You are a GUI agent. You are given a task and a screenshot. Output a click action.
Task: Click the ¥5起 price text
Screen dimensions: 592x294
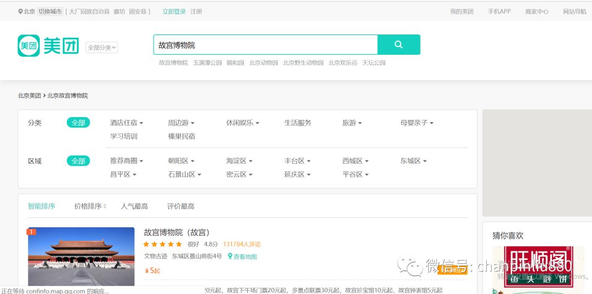(152, 270)
